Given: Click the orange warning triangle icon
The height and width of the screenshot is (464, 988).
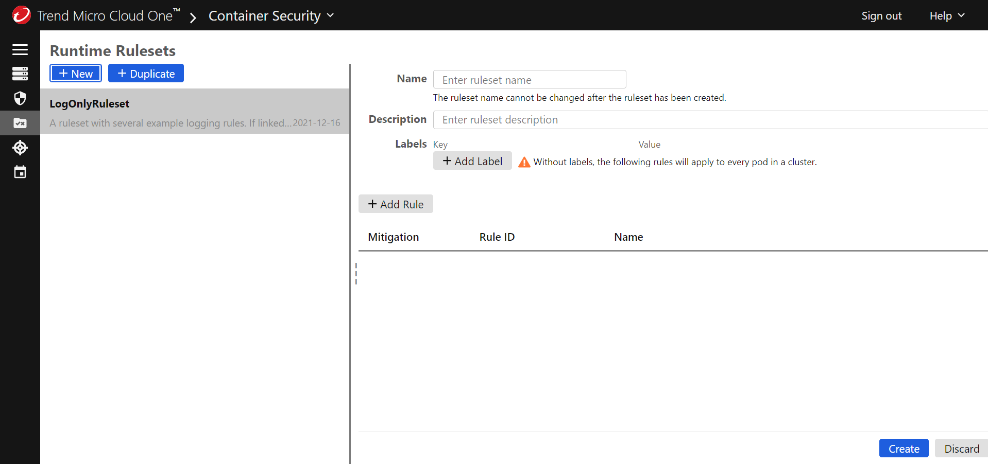Looking at the screenshot, I should coord(524,162).
